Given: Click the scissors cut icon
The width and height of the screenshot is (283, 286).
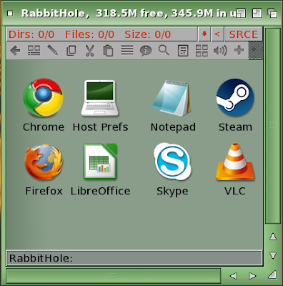Looking at the screenshot, I should (89, 51).
